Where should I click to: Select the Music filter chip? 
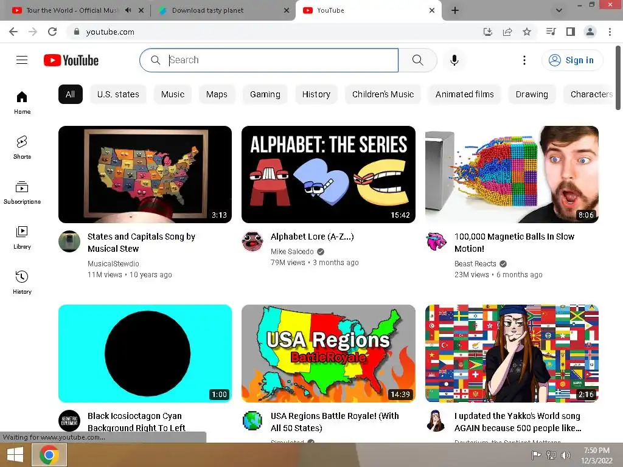point(172,94)
